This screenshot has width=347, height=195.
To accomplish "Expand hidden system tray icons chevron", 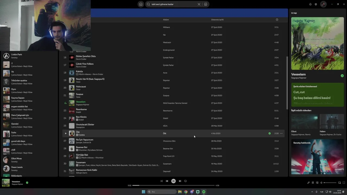I will coord(312,192).
